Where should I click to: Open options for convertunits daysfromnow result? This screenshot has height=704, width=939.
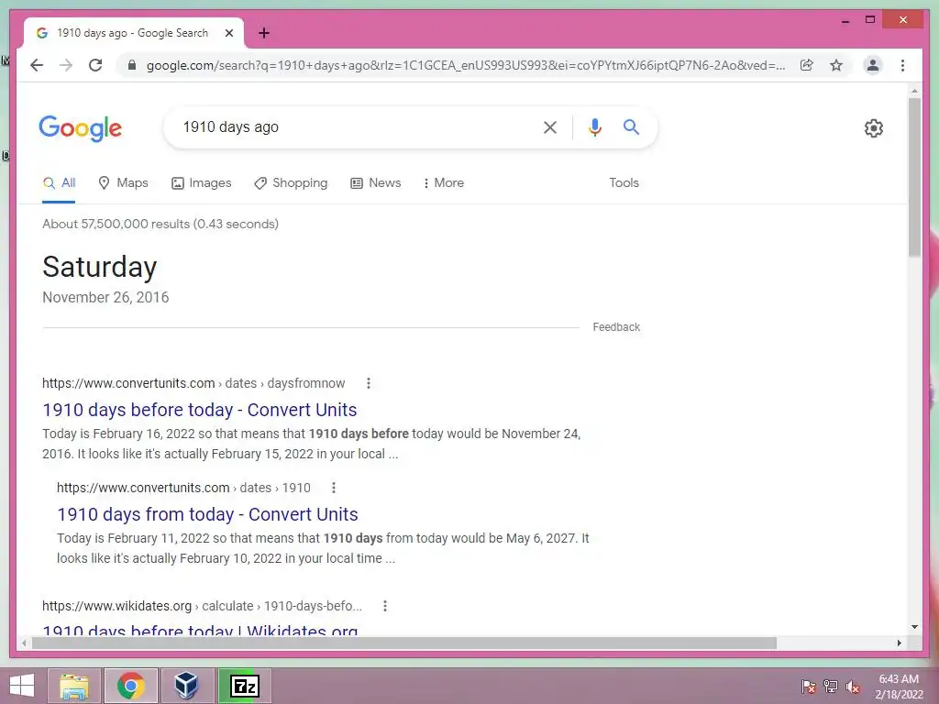click(369, 383)
